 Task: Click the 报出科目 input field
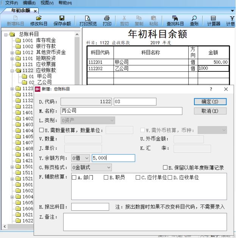(x=90, y=207)
